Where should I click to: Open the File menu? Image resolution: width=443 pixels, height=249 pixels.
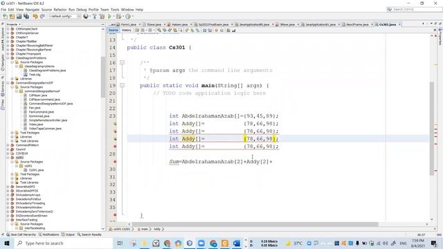(3, 10)
